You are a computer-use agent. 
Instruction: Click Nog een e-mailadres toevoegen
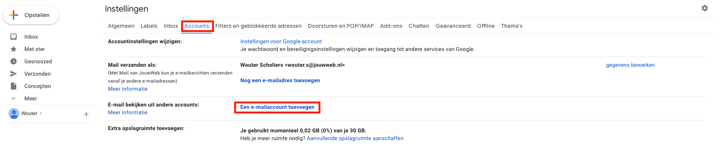(280, 80)
